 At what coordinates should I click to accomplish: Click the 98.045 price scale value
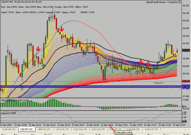186,66
